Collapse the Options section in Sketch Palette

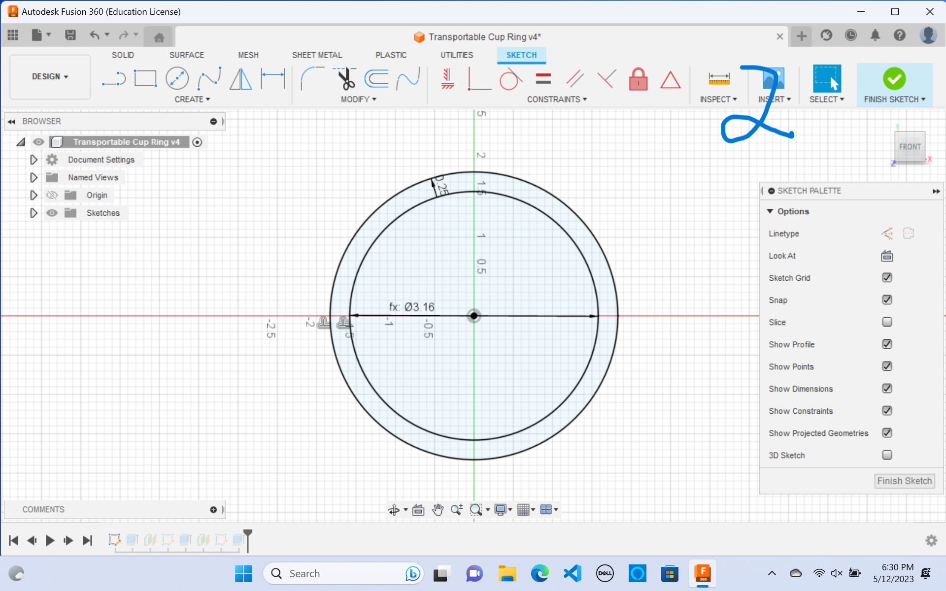(771, 211)
